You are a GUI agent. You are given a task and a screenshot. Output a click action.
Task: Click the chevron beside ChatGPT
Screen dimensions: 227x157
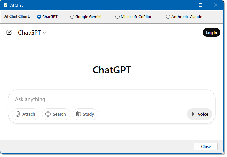44,32
